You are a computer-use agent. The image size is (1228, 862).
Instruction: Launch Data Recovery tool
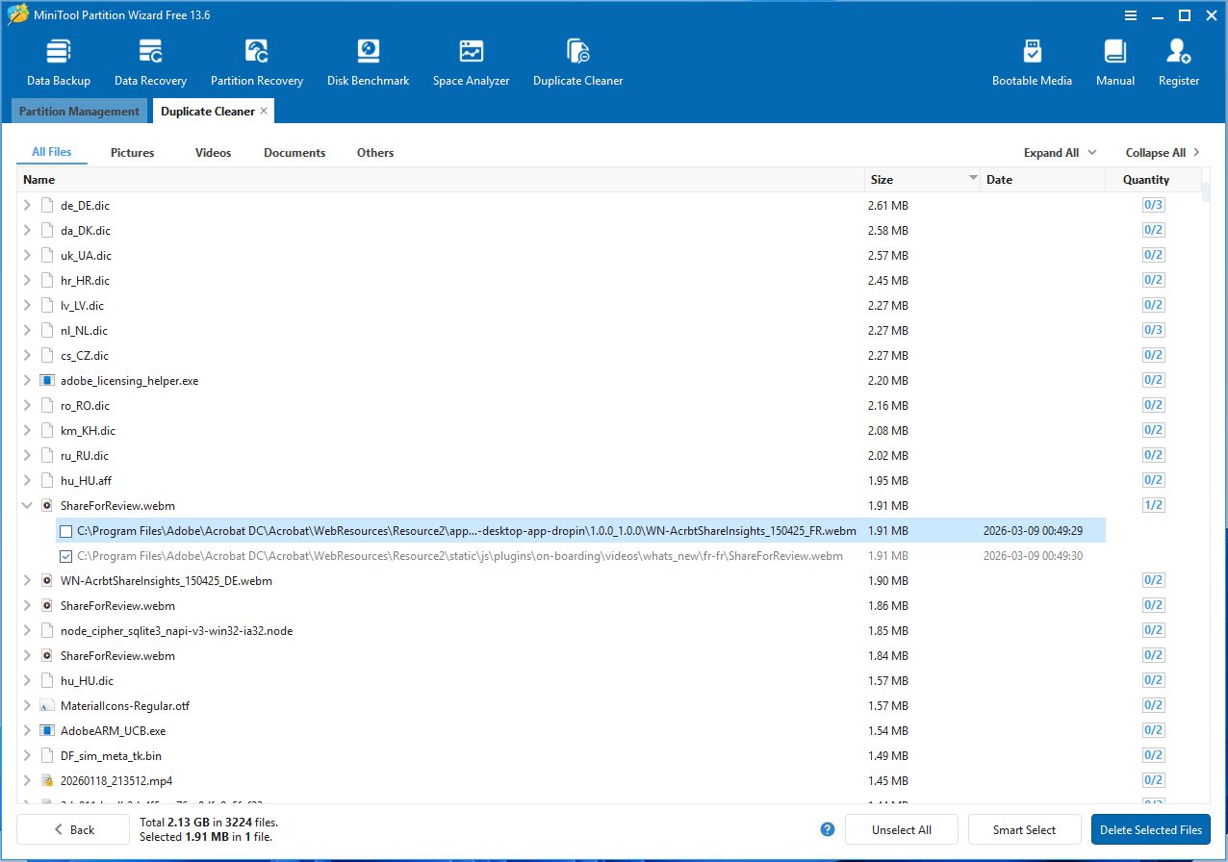tap(150, 58)
